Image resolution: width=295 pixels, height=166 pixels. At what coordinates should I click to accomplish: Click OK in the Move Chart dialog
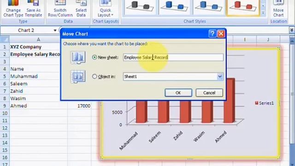178,93
